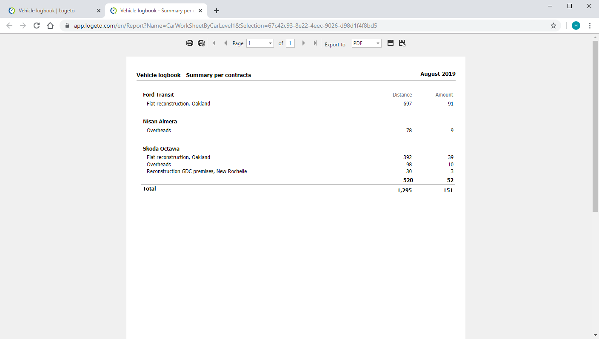Click the 'August 2019' date text
This screenshot has height=339, width=599.
pyautogui.click(x=438, y=74)
